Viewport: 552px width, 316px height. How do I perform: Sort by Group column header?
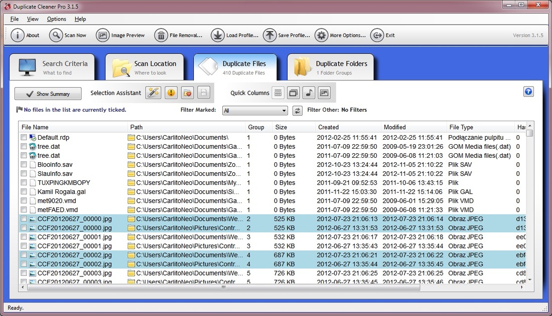[259, 127]
